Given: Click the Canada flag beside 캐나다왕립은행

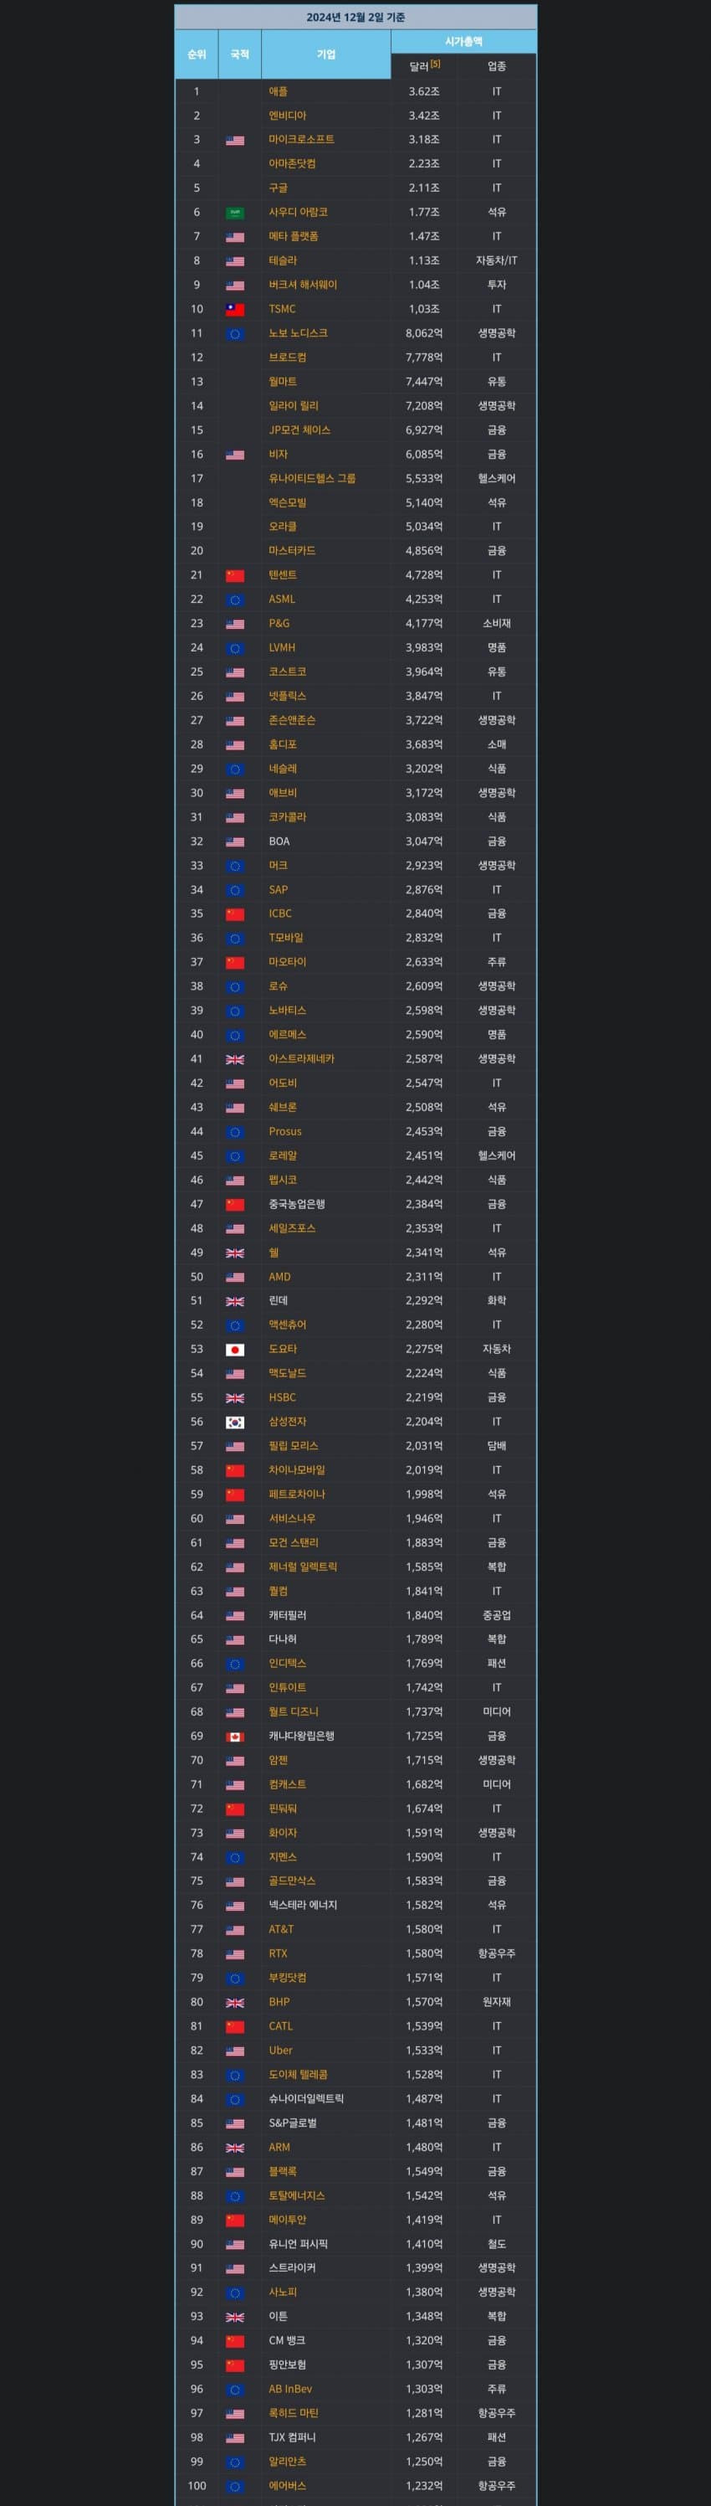Looking at the screenshot, I should (235, 1737).
